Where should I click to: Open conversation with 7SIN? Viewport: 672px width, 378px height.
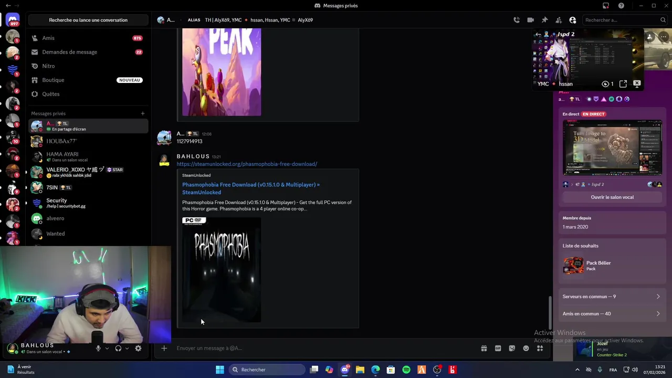tap(88, 187)
